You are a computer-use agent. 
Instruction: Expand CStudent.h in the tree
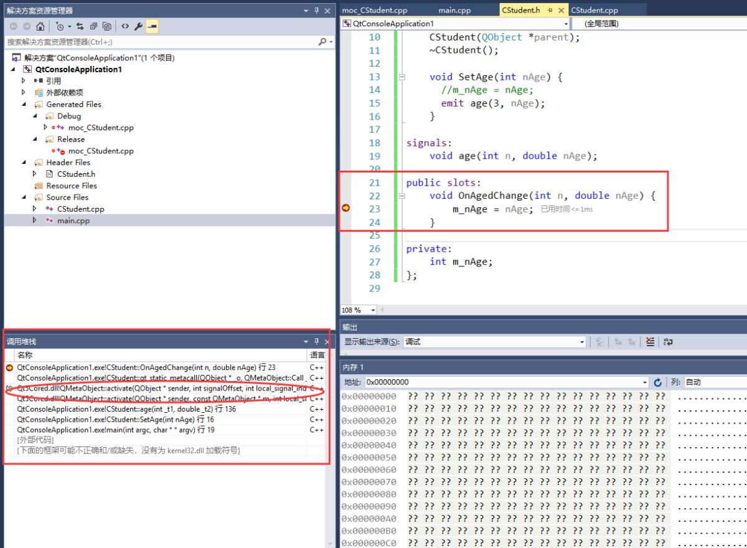(x=35, y=174)
